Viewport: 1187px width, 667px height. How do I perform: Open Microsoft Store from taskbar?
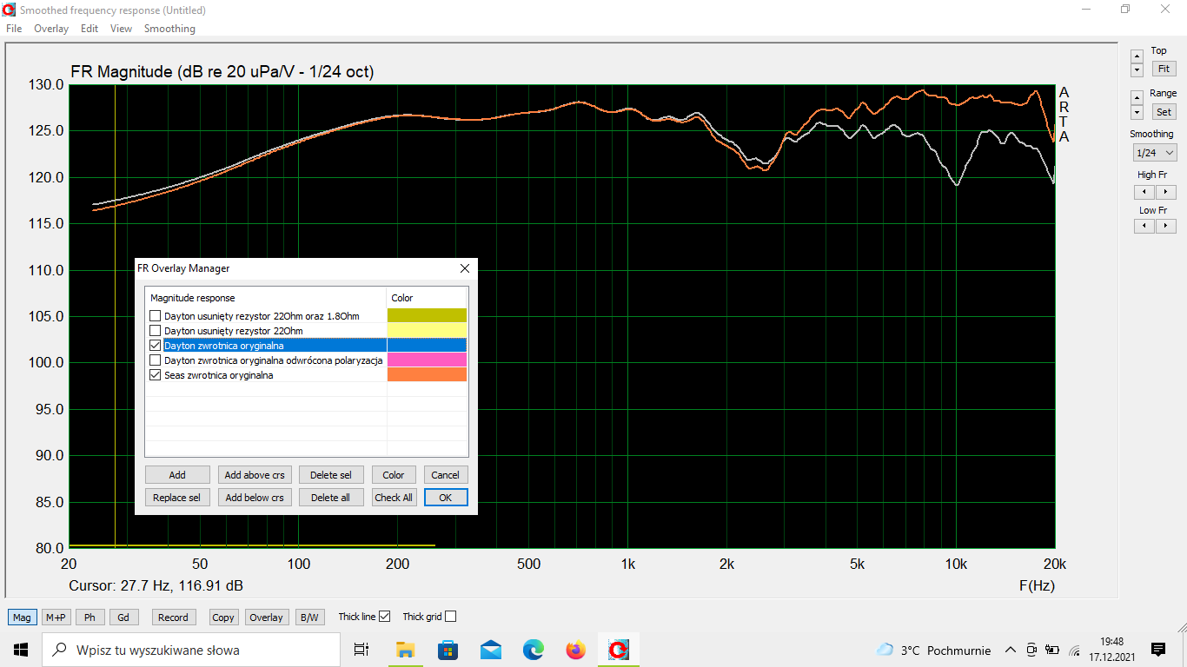tap(448, 650)
